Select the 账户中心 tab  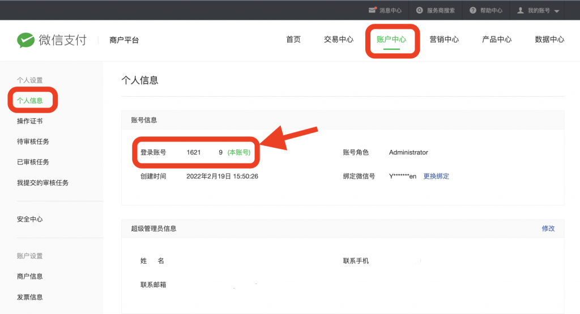point(391,40)
